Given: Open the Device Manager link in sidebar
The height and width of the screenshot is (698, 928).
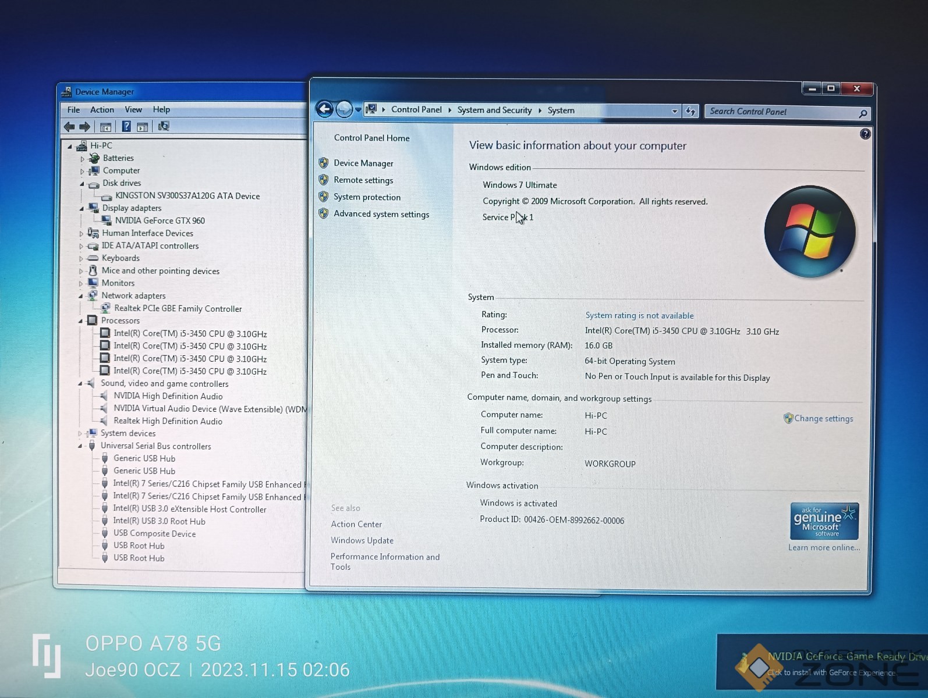Looking at the screenshot, I should coord(363,163).
